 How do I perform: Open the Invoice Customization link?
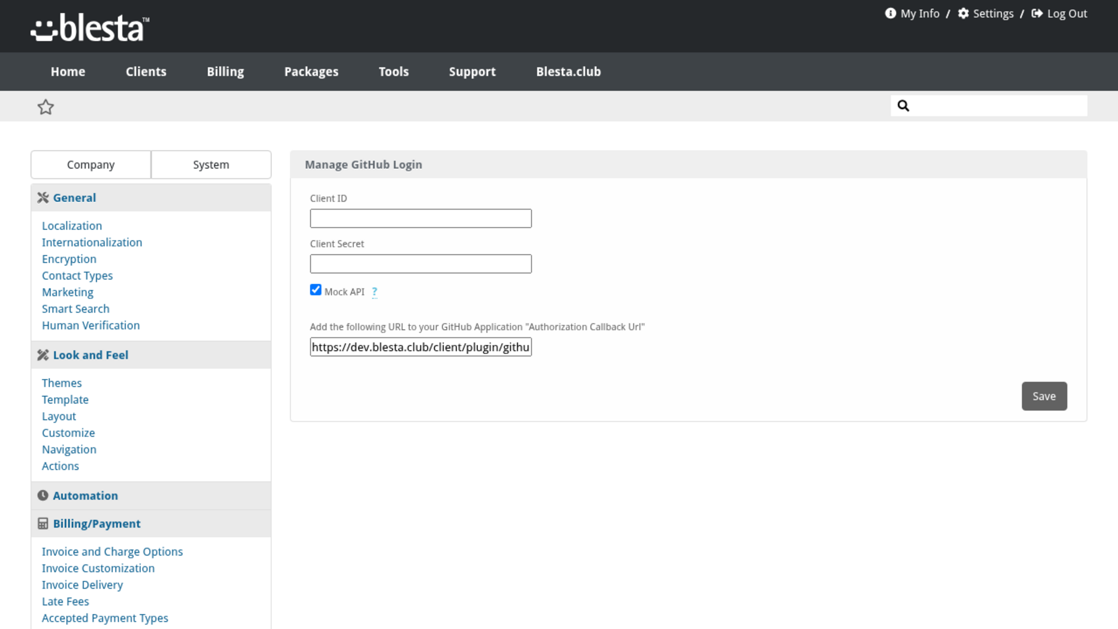pyautogui.click(x=98, y=568)
